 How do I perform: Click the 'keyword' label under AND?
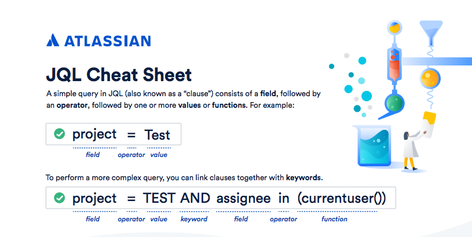pos(194,219)
